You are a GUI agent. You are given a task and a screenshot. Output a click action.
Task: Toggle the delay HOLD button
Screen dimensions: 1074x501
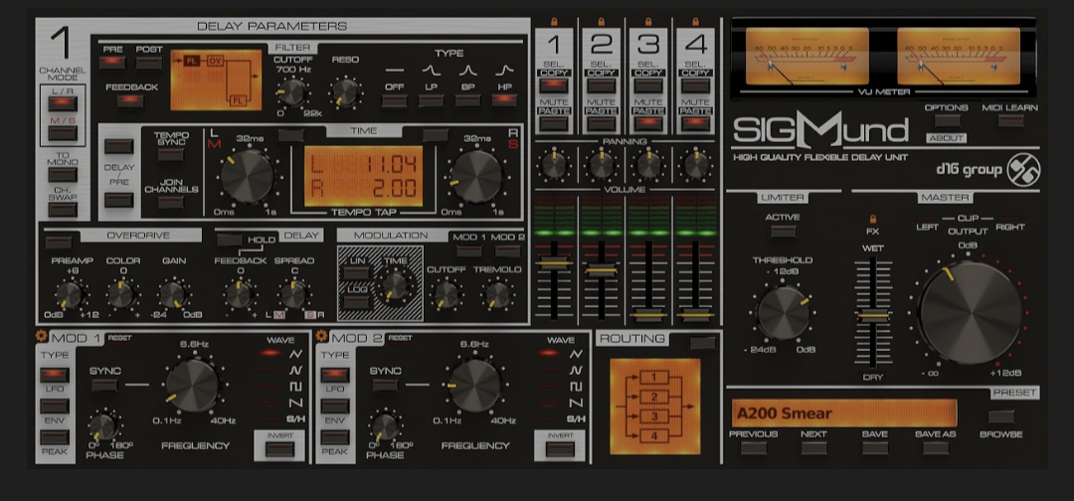tap(230, 240)
